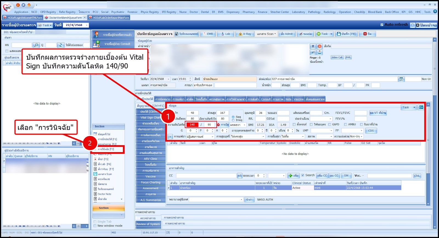
Task: Click the patient photo camera icon
Action: (313, 46)
